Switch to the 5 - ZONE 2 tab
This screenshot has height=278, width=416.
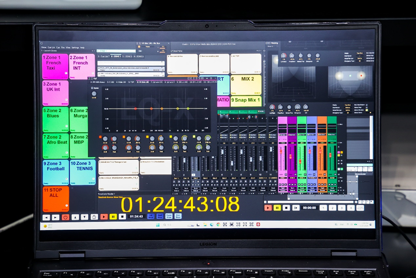click(127, 56)
